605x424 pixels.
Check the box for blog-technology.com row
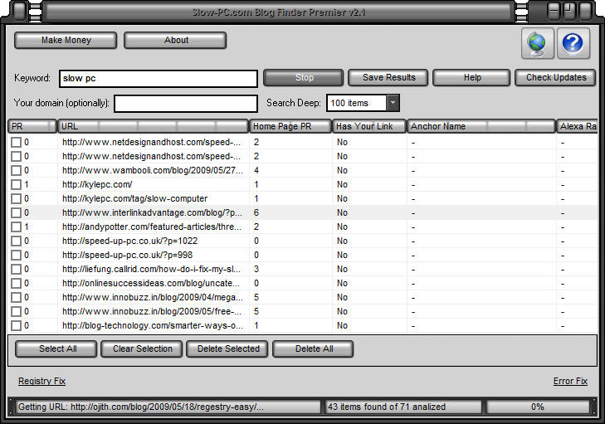(16, 325)
